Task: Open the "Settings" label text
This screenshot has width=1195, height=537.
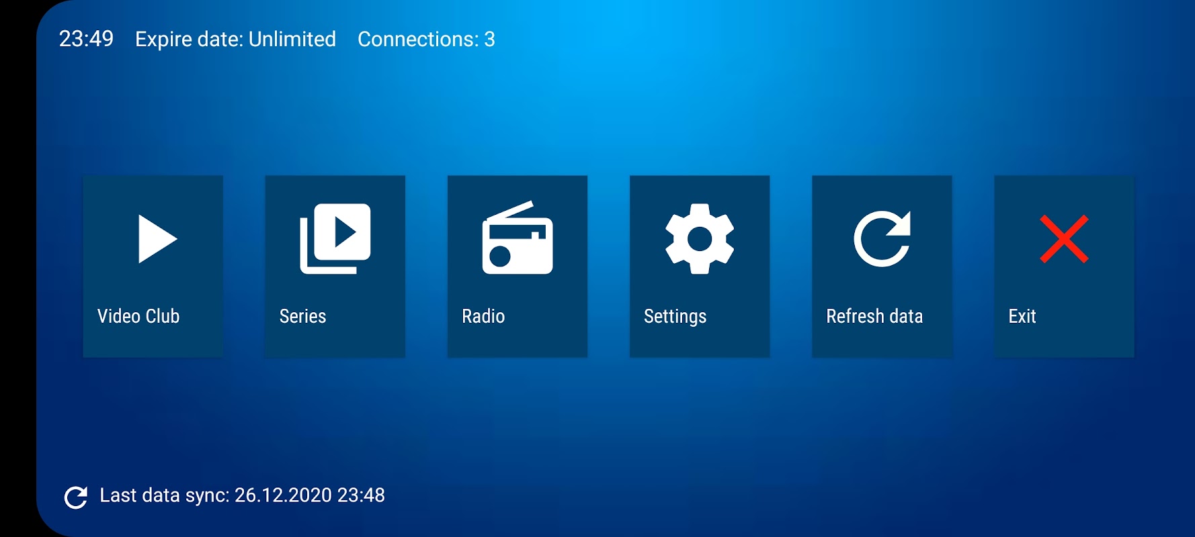Action: point(675,317)
